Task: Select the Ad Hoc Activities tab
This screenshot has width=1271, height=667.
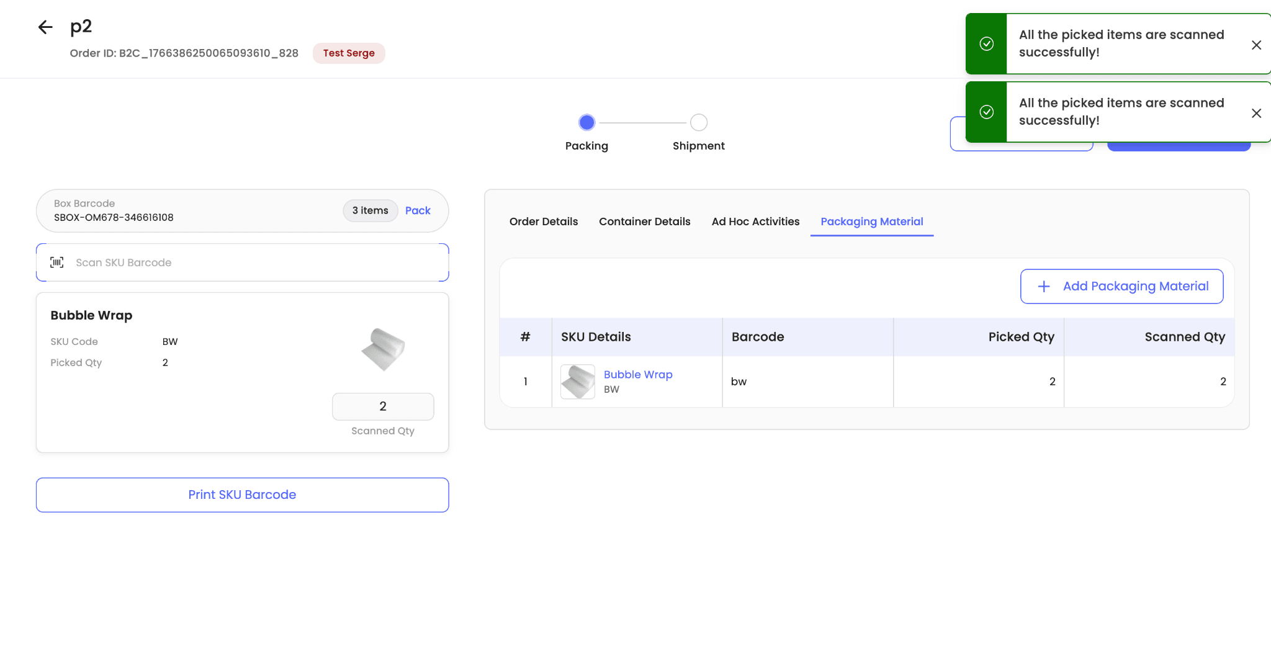Action: (x=755, y=222)
